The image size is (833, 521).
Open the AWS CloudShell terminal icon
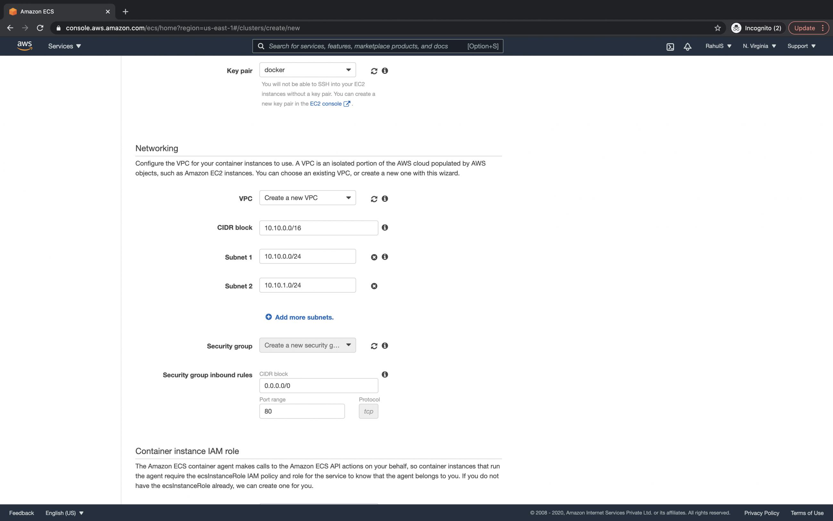click(x=670, y=46)
